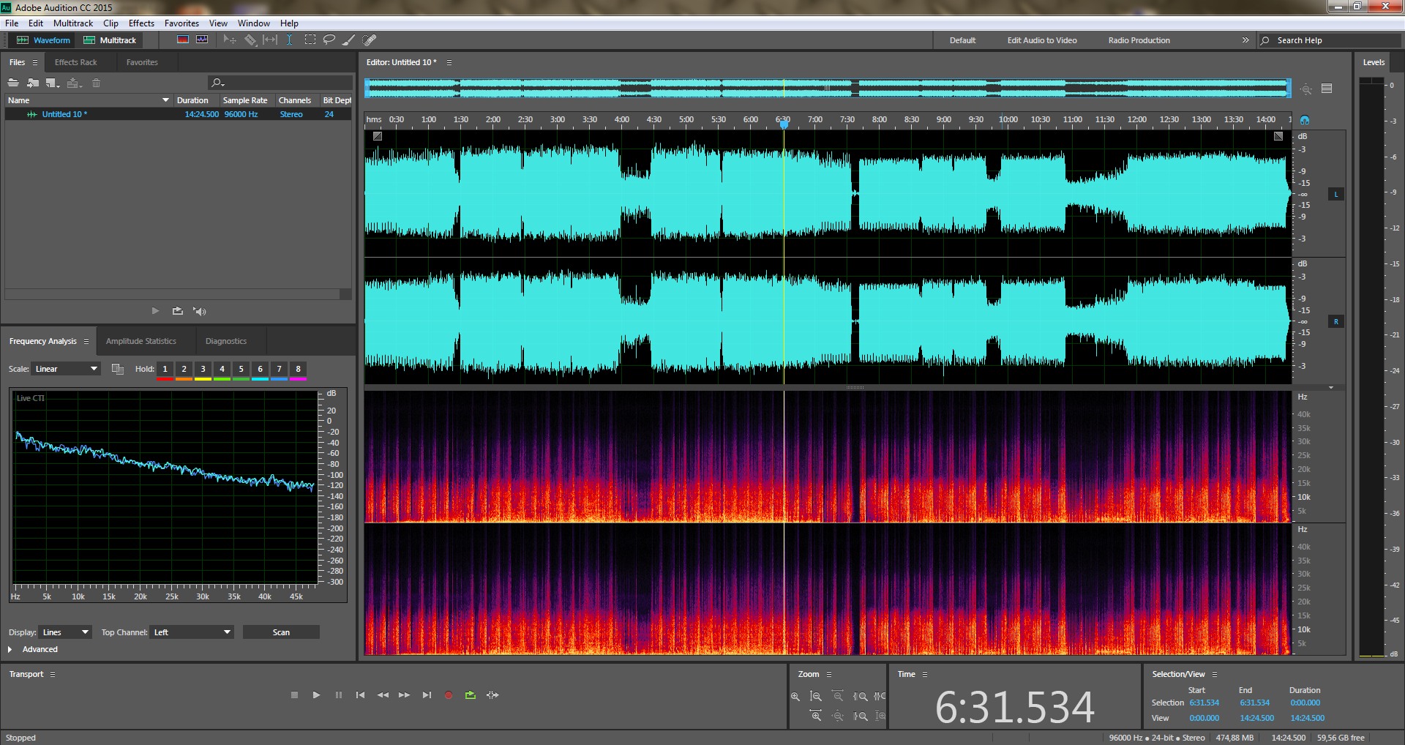
Task: Open the Effects menu
Action: 141,23
